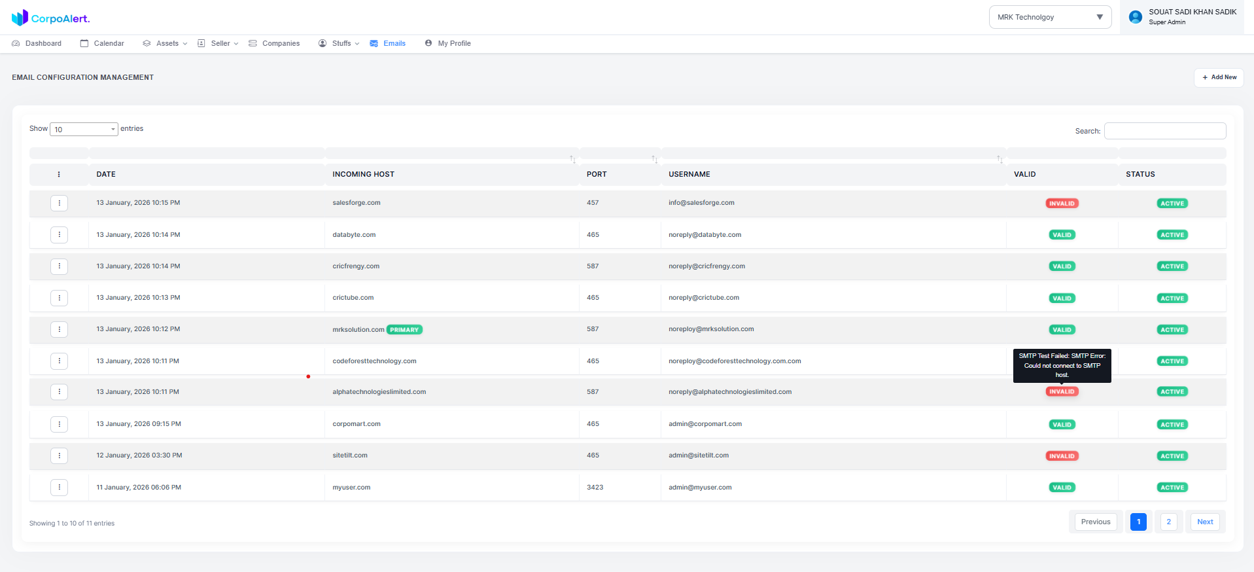This screenshot has height=572, width=1254.
Task: Open row actions menu for salesforge.com
Action: pyautogui.click(x=59, y=203)
